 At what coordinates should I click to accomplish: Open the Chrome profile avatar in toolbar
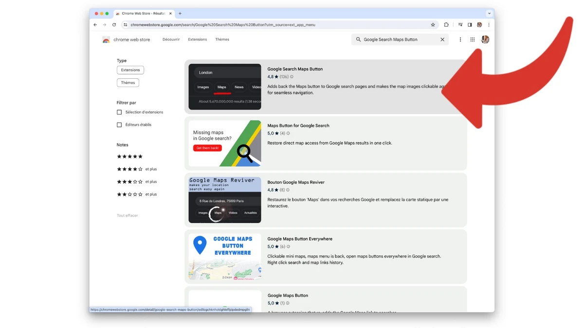(479, 25)
